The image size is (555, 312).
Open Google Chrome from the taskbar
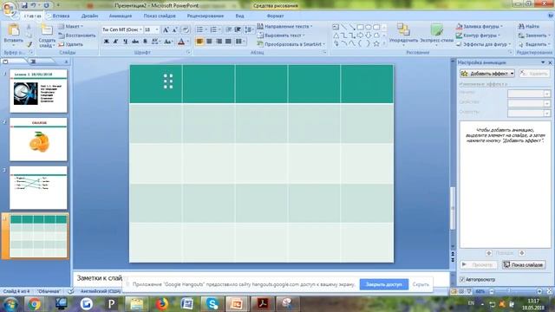tap(34, 304)
